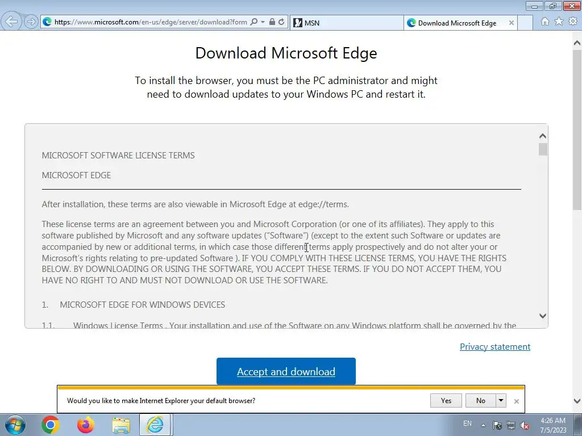The image size is (582, 436).
Task: Click the 'MICROSOFT SOFTWARE LICENSE TERMS' heading
Action: (118, 156)
